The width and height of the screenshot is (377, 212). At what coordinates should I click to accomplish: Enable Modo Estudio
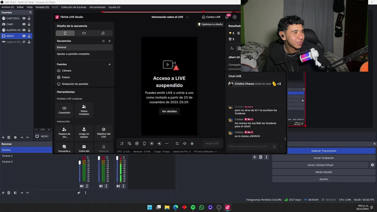[x=324, y=172]
